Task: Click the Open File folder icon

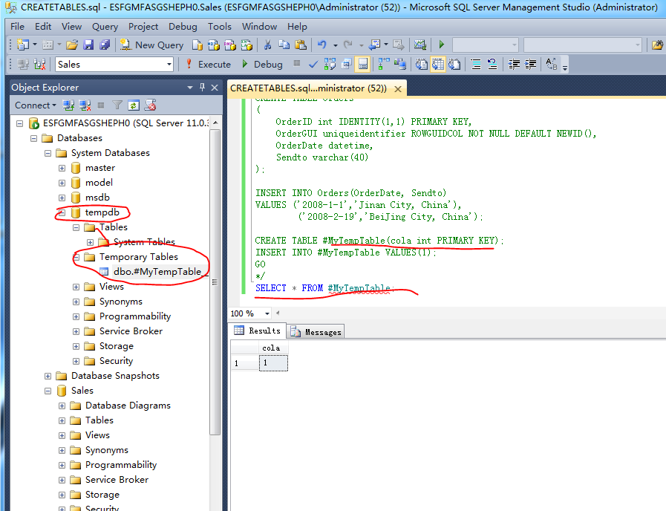Action: coord(72,45)
